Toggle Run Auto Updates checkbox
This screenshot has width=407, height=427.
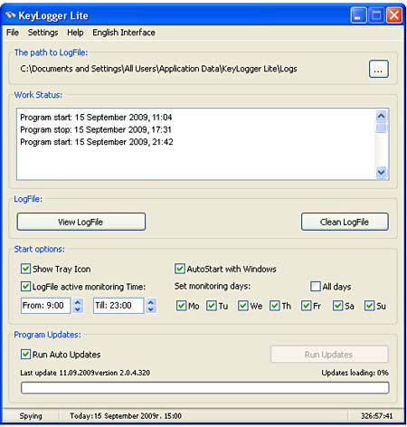pyautogui.click(x=25, y=354)
